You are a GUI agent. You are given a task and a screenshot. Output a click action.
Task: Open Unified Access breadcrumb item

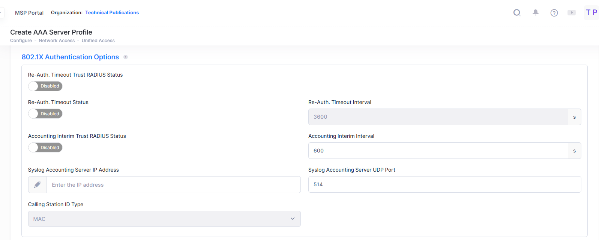pos(98,41)
